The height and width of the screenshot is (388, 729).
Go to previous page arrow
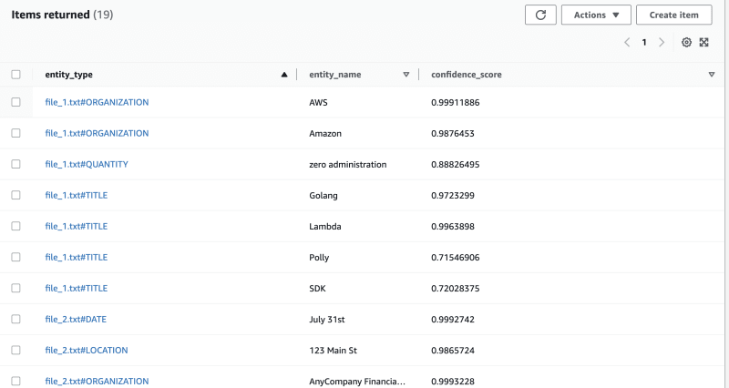click(x=627, y=42)
